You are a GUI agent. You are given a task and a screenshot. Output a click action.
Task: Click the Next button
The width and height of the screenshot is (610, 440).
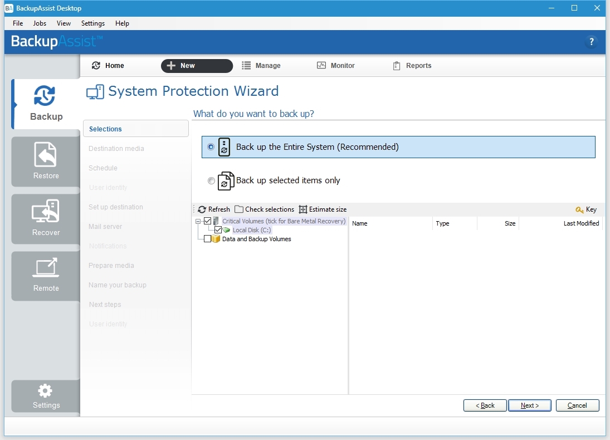(x=529, y=405)
